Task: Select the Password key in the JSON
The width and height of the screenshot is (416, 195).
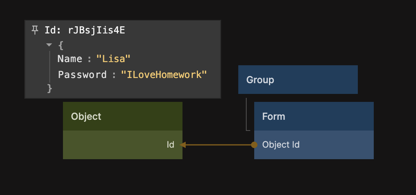Action: [82, 74]
